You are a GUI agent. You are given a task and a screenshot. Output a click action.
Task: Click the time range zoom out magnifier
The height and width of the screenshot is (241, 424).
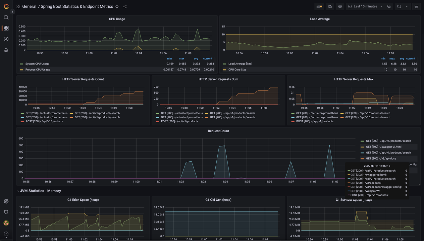point(389,6)
